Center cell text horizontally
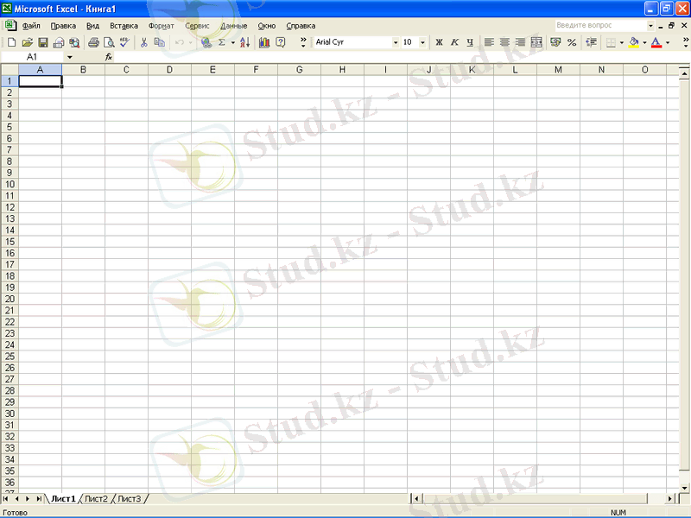The height and width of the screenshot is (518, 691). [x=504, y=42]
